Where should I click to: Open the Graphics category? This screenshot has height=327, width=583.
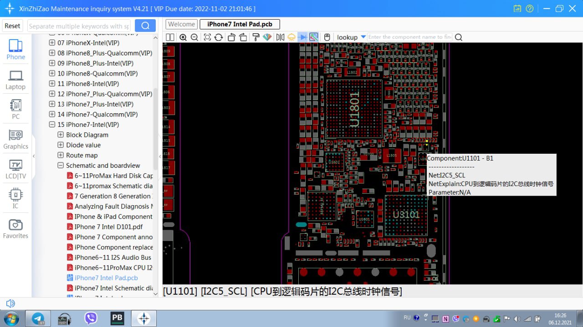15,140
